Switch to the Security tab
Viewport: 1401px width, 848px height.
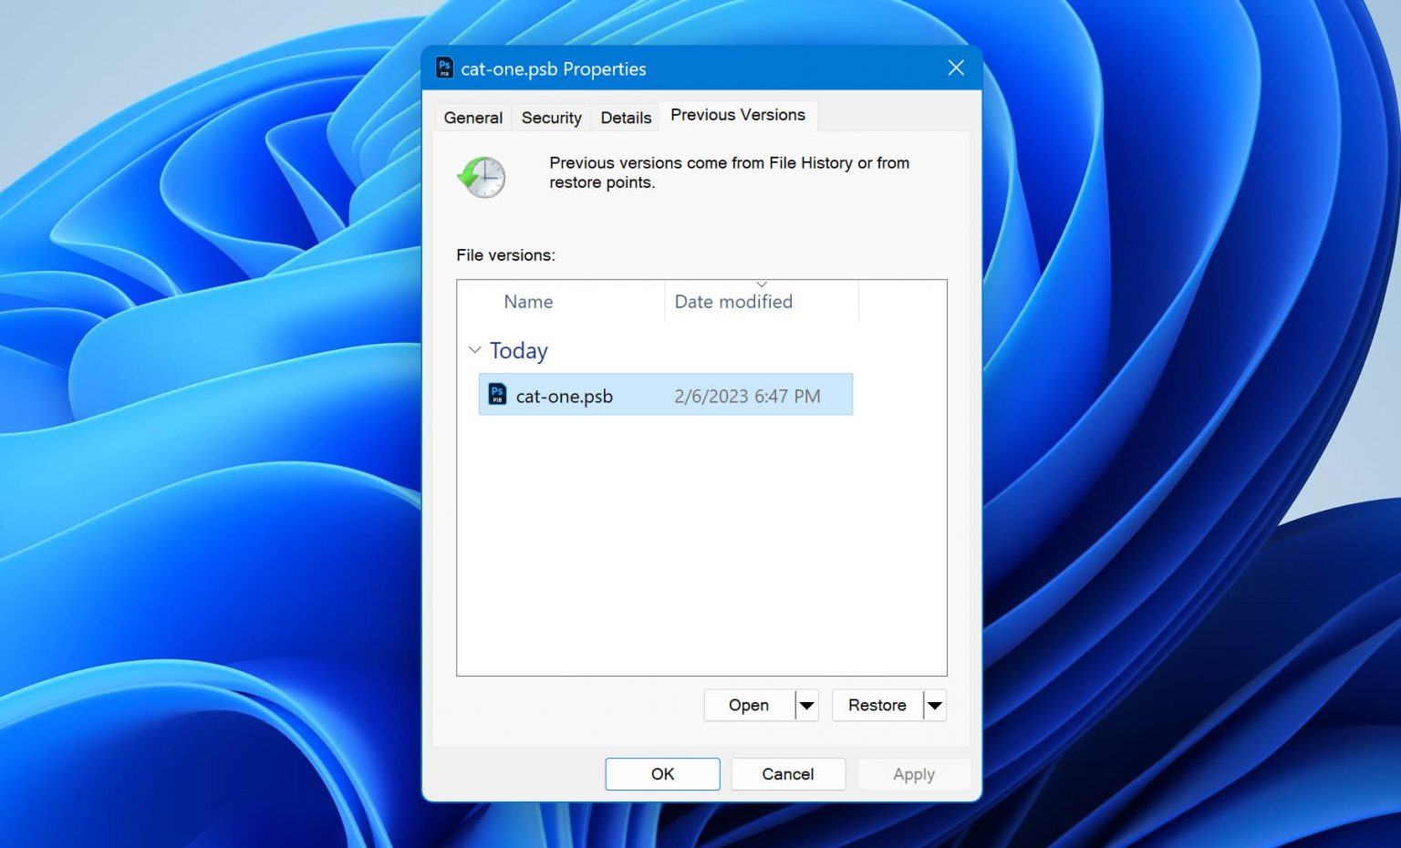(551, 117)
